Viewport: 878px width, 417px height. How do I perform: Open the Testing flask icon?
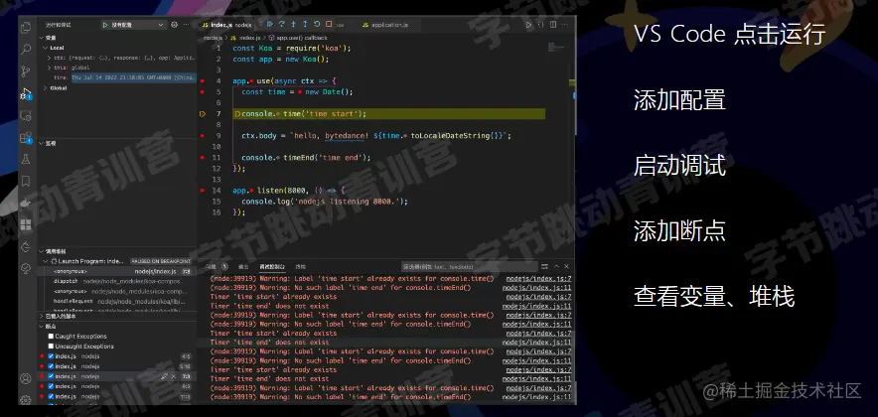tap(25, 160)
